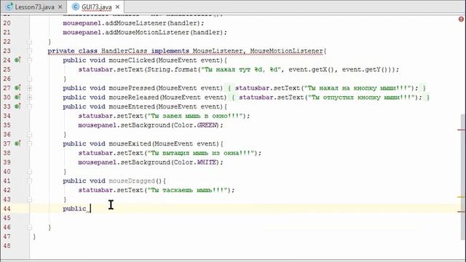466x262 pixels.
Task: Collapse the HandlerClass fold at line 23
Action: (29, 51)
